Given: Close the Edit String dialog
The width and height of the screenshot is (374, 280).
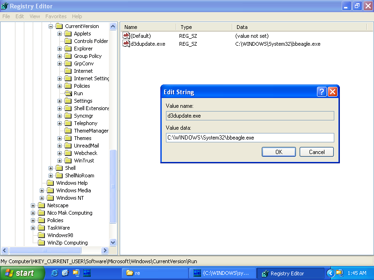Looking at the screenshot, I should click(x=332, y=91).
